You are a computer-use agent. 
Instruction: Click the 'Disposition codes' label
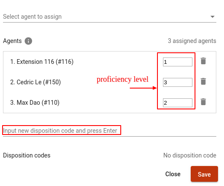point(27,155)
